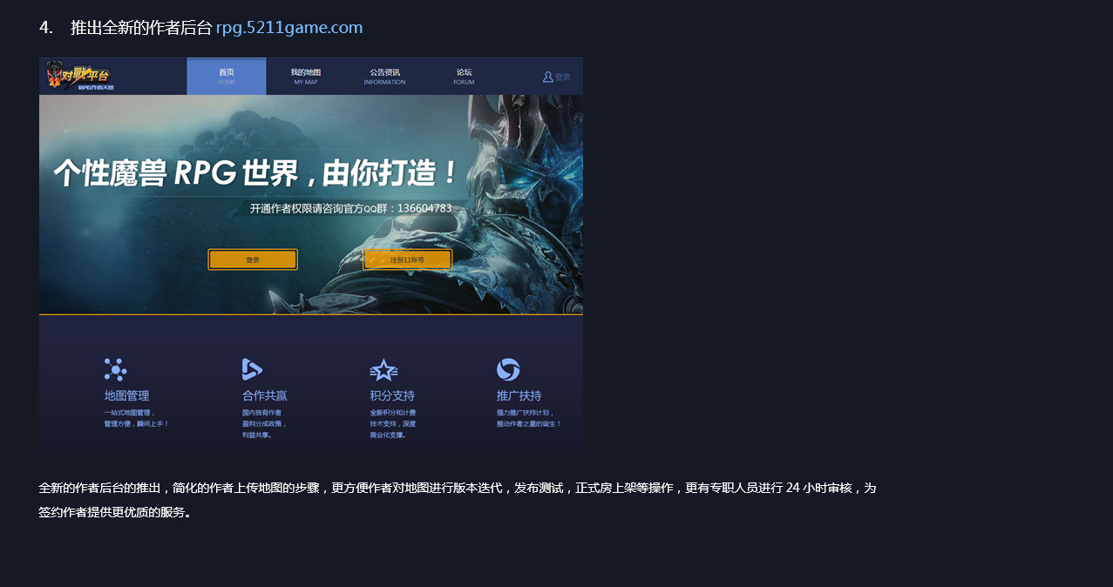Select the 积分支持 heading
1113x587 pixels.
392,395
